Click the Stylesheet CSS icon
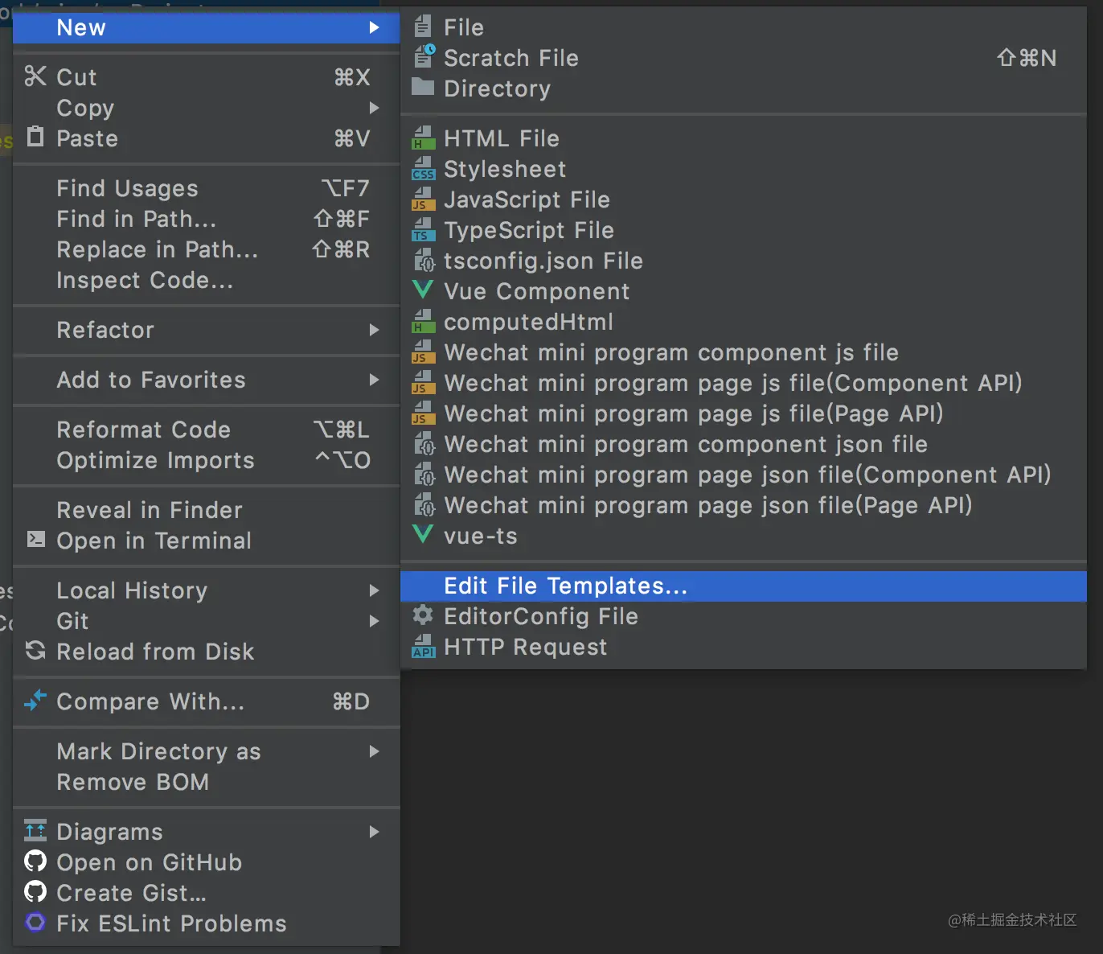 pos(423,169)
